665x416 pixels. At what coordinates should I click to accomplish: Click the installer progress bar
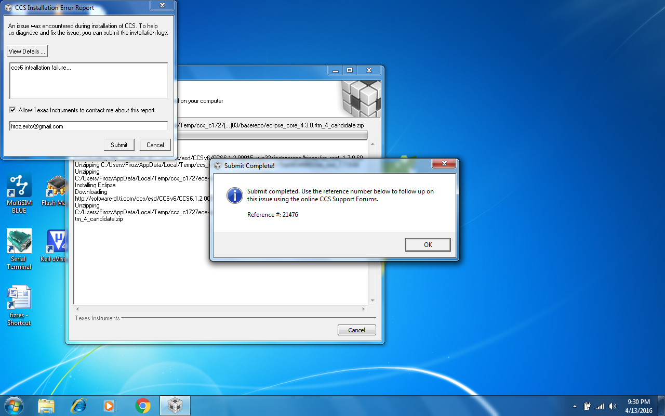click(x=272, y=135)
